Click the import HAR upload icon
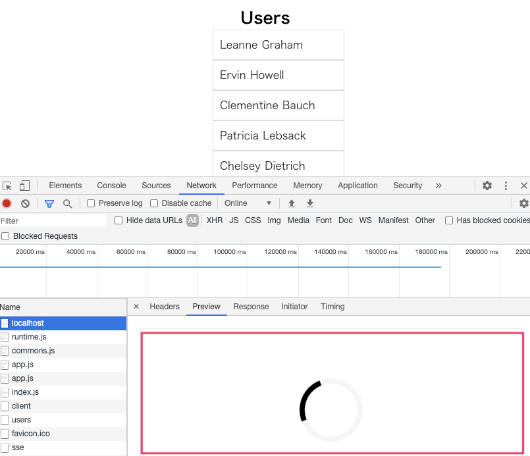This screenshot has height=456, width=530. [292, 203]
